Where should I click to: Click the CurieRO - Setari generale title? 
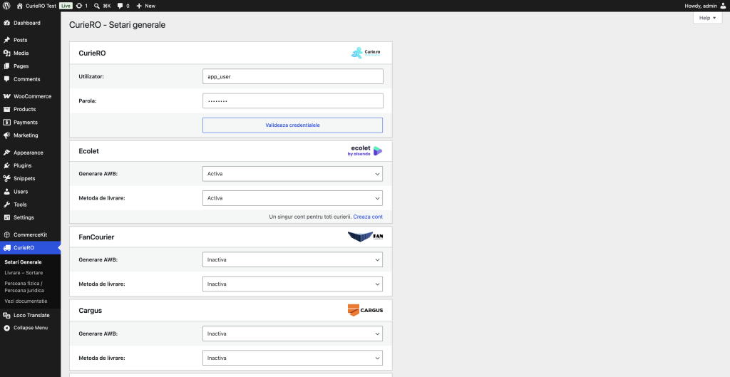click(x=118, y=25)
